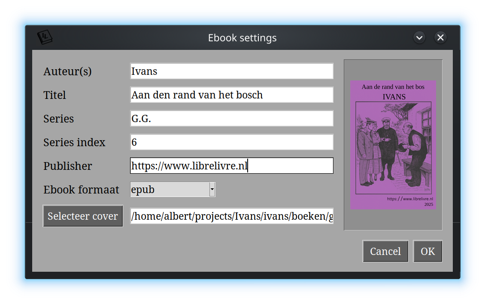Click the Series index field
The height and width of the screenshot is (304, 485).
(x=232, y=142)
